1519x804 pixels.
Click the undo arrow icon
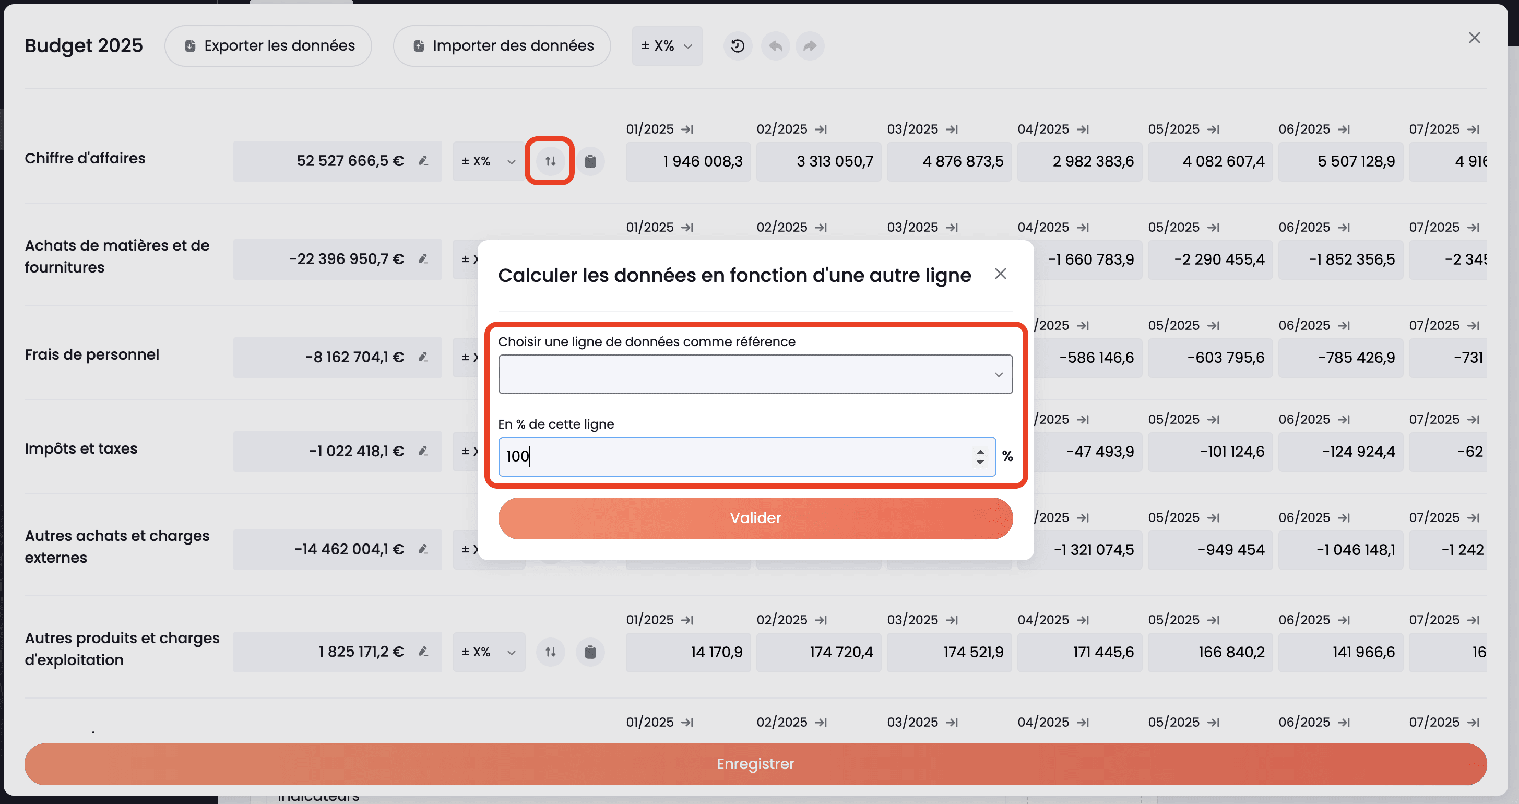point(776,46)
